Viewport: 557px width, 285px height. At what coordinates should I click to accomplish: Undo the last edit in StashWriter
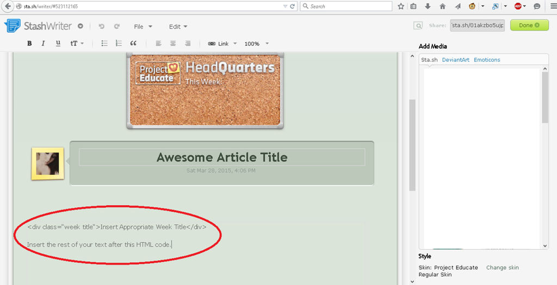tap(102, 26)
